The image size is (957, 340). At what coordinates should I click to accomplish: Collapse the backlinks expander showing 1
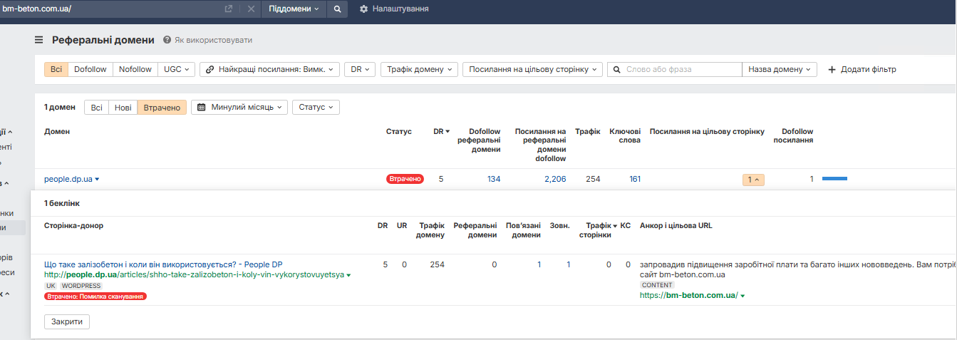point(753,180)
